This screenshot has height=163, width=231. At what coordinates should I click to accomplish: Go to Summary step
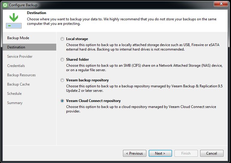coord(15,103)
